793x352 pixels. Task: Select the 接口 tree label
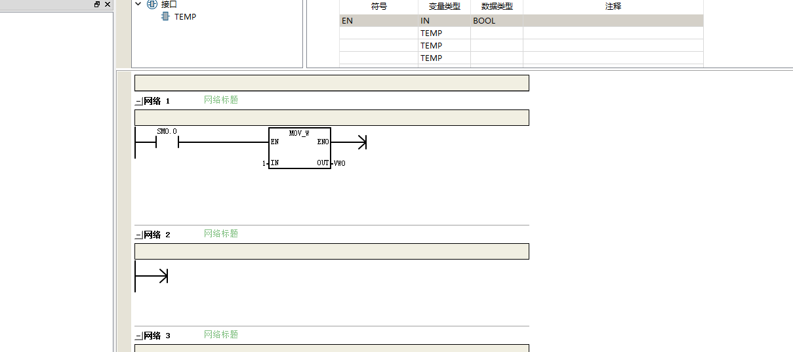coord(169,4)
